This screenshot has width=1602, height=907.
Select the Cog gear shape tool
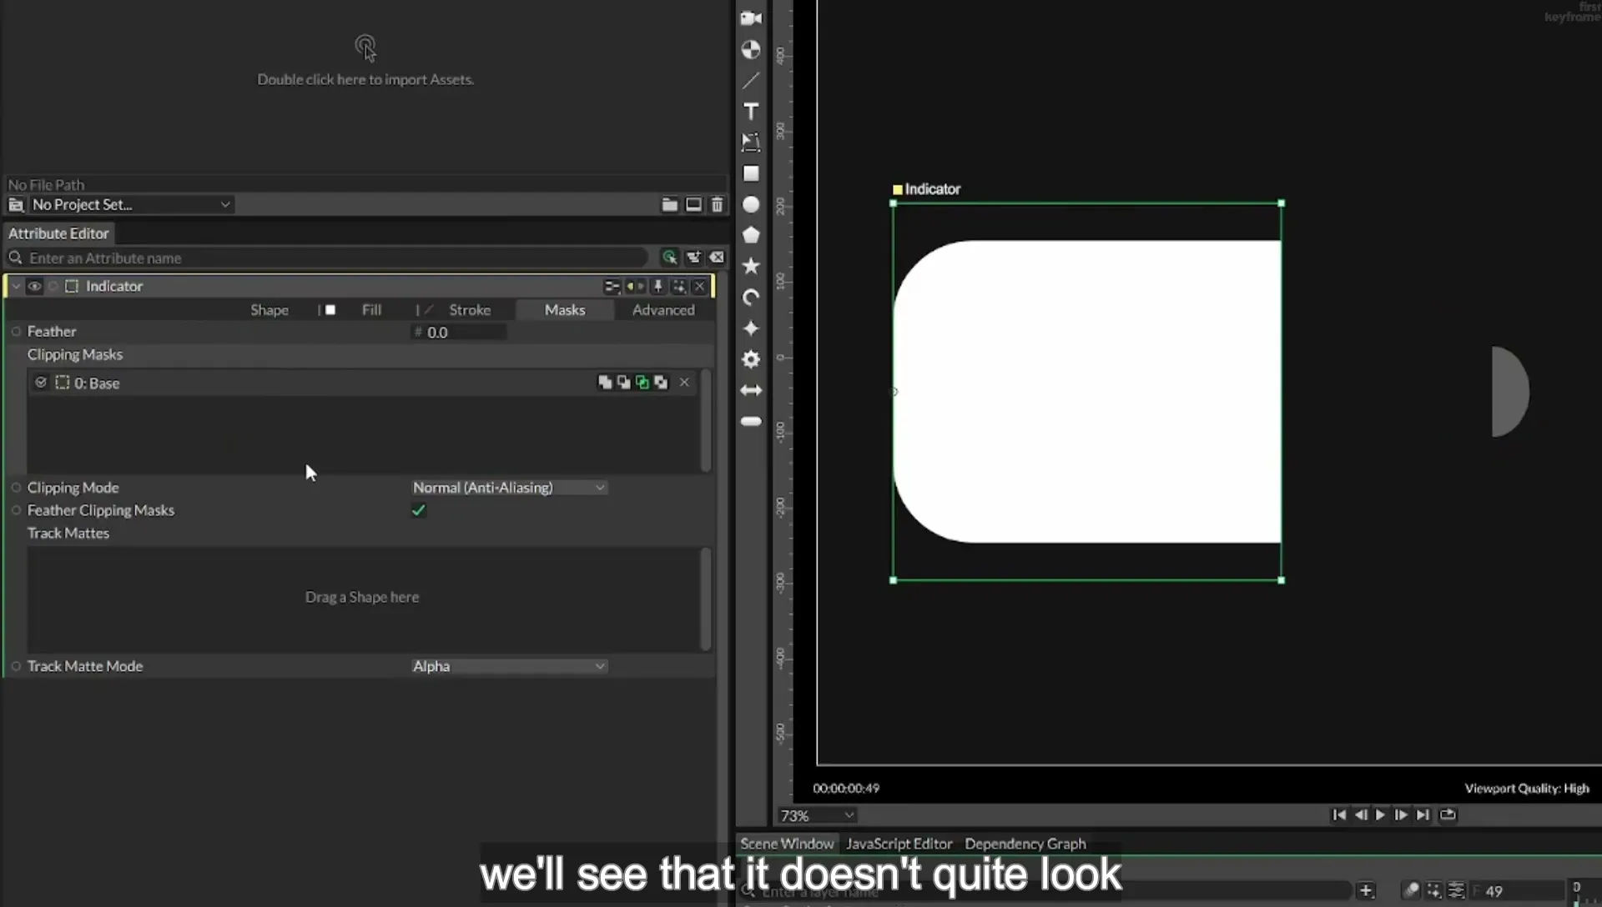[x=751, y=359]
